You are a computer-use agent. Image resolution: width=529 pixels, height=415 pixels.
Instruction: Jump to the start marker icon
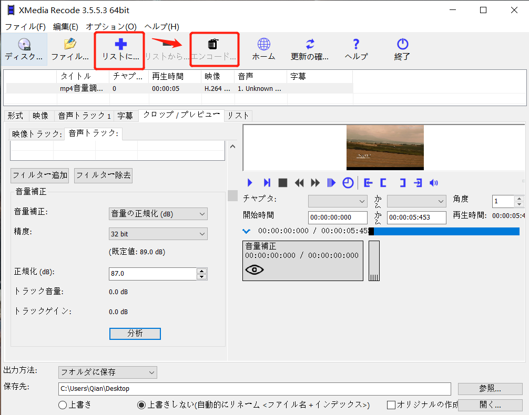click(368, 183)
